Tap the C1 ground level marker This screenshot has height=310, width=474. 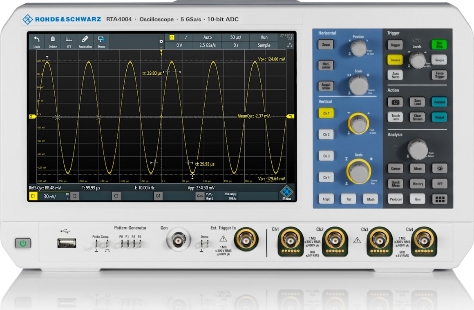click(x=32, y=116)
